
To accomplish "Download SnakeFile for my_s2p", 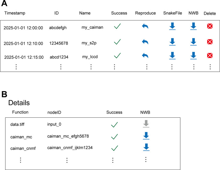I will pos(172,42).
